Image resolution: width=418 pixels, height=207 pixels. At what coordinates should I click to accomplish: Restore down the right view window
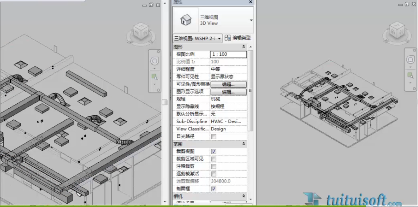click(x=407, y=4)
